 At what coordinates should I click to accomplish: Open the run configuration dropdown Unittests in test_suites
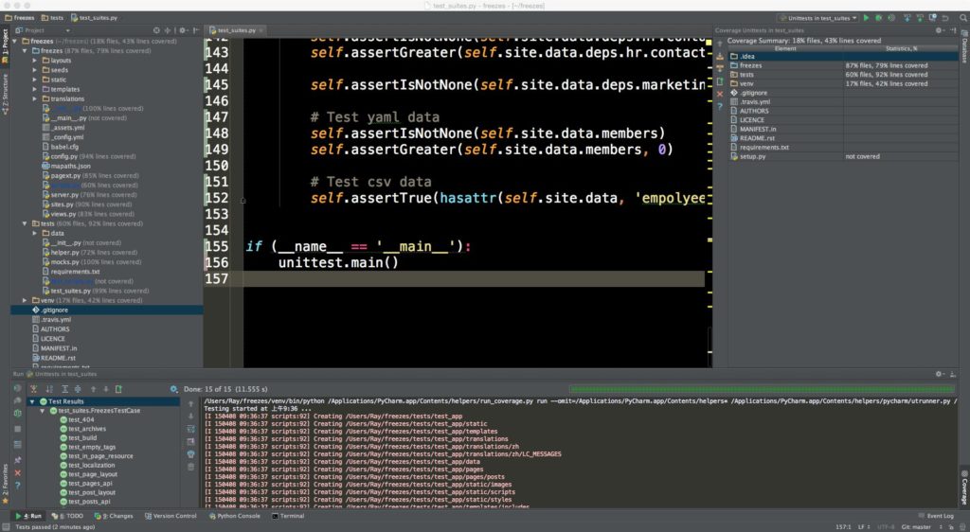point(817,18)
